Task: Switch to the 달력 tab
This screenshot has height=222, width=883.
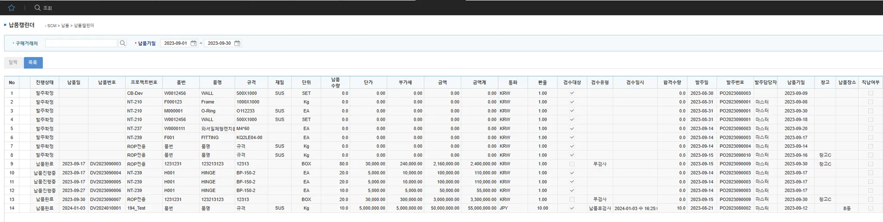Action: pos(13,63)
